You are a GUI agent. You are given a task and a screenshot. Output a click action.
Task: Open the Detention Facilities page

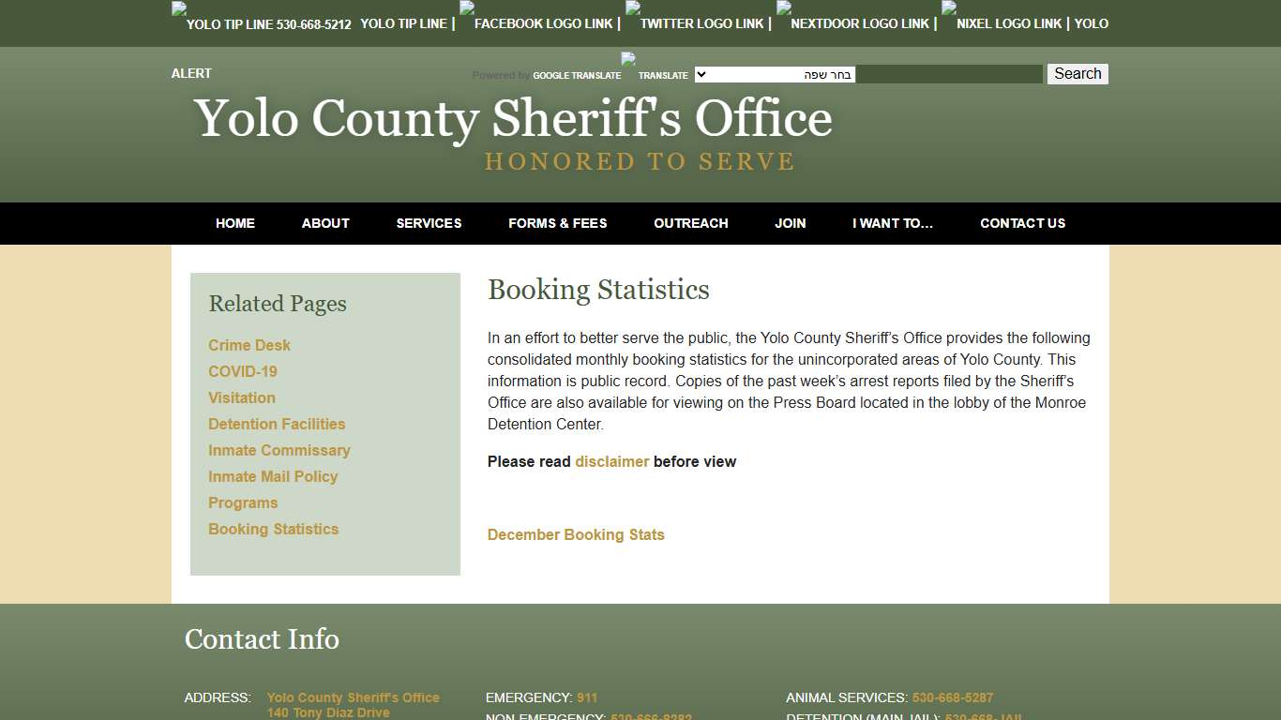click(277, 424)
